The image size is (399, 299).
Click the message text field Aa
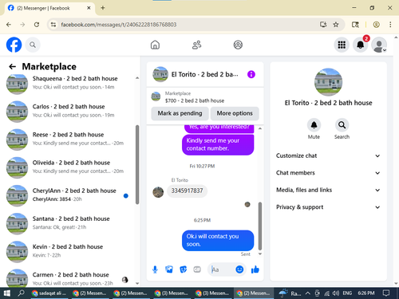tap(222, 269)
